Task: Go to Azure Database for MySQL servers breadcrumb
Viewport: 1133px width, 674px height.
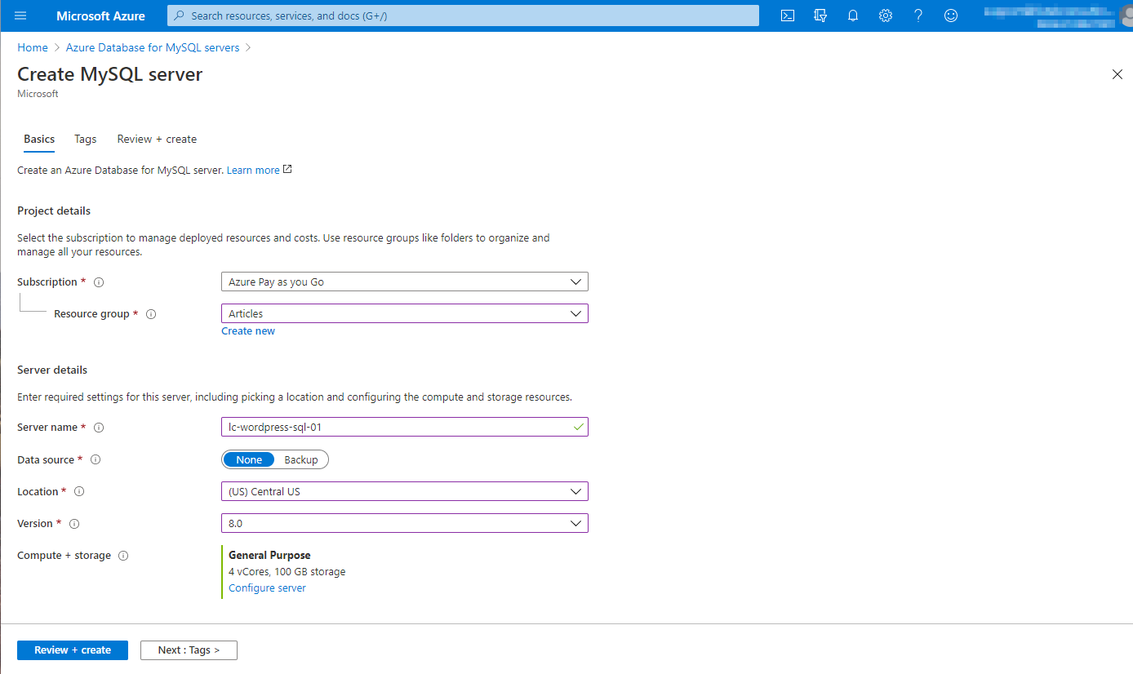Action: click(153, 48)
